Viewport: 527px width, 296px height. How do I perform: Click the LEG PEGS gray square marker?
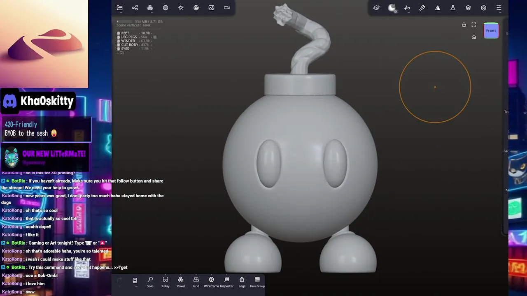click(x=155, y=37)
